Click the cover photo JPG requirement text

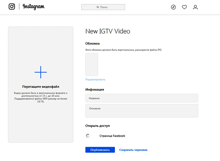pyautogui.click(x=124, y=50)
